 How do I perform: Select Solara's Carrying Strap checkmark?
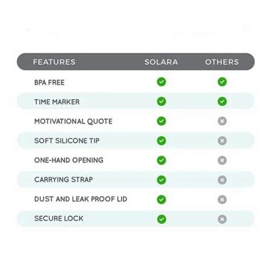(x=161, y=180)
